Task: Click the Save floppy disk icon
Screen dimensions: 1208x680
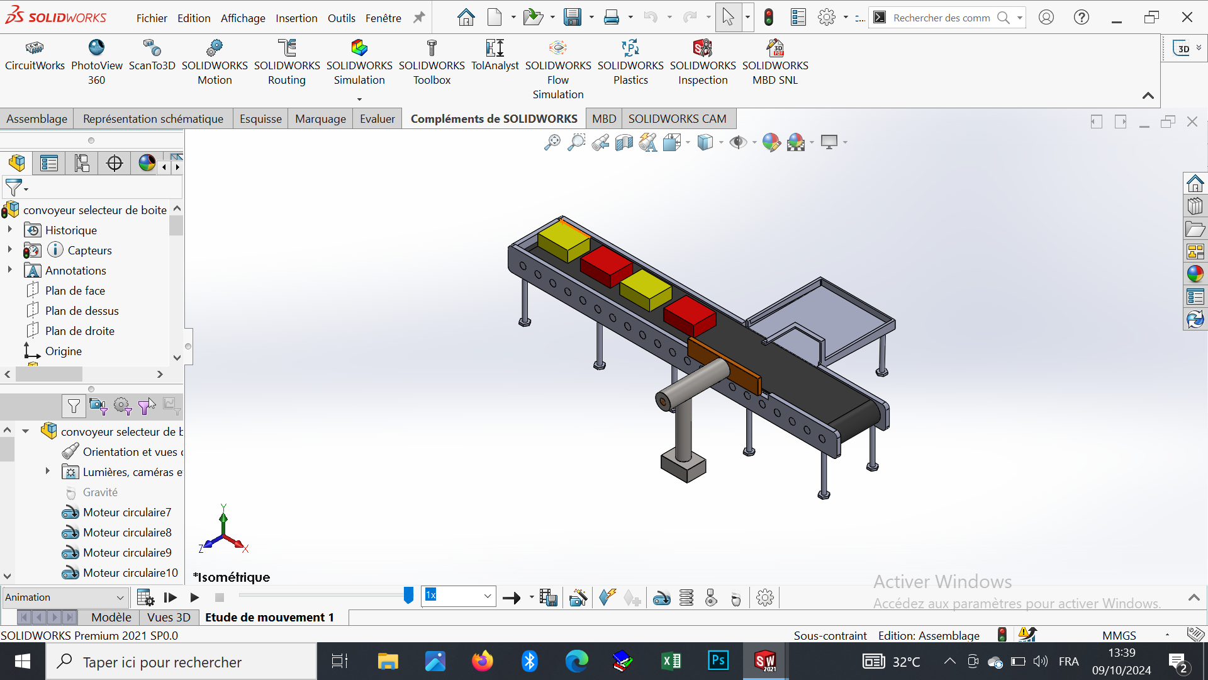Action: click(573, 18)
